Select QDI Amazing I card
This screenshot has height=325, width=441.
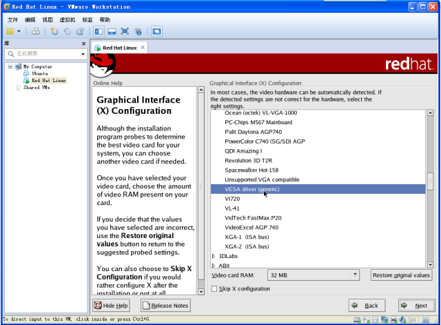click(318, 151)
